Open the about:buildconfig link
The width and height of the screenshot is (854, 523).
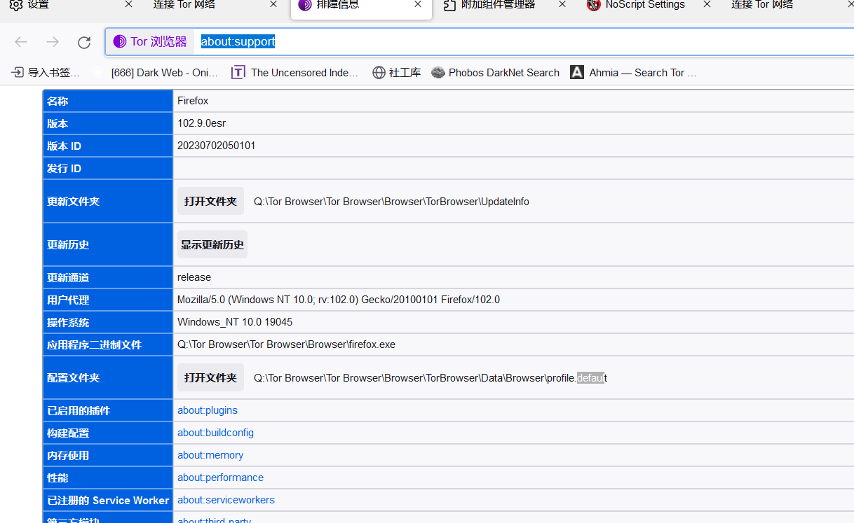click(x=215, y=433)
